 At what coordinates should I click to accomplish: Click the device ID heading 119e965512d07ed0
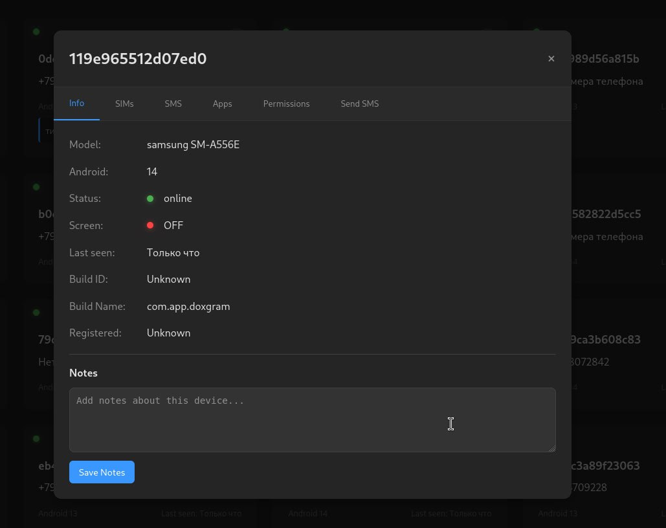pos(138,59)
